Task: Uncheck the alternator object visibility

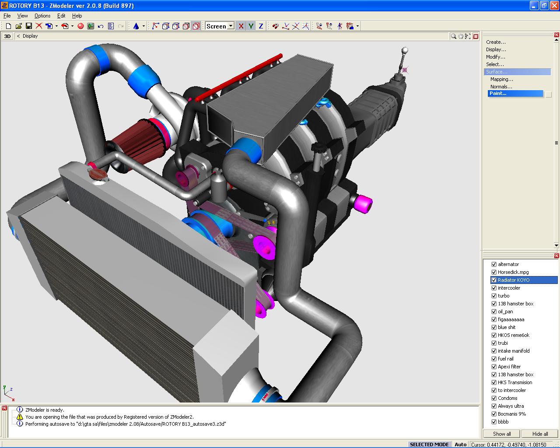Action: (494, 264)
